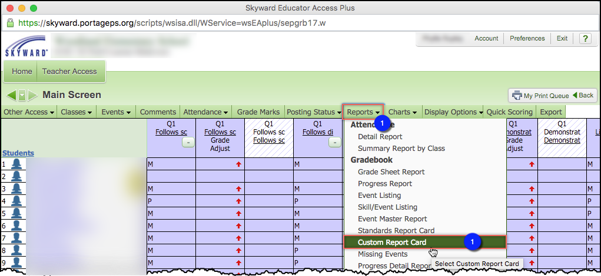Click the Home tab
Image resolution: width=601 pixels, height=276 pixels.
point(22,71)
